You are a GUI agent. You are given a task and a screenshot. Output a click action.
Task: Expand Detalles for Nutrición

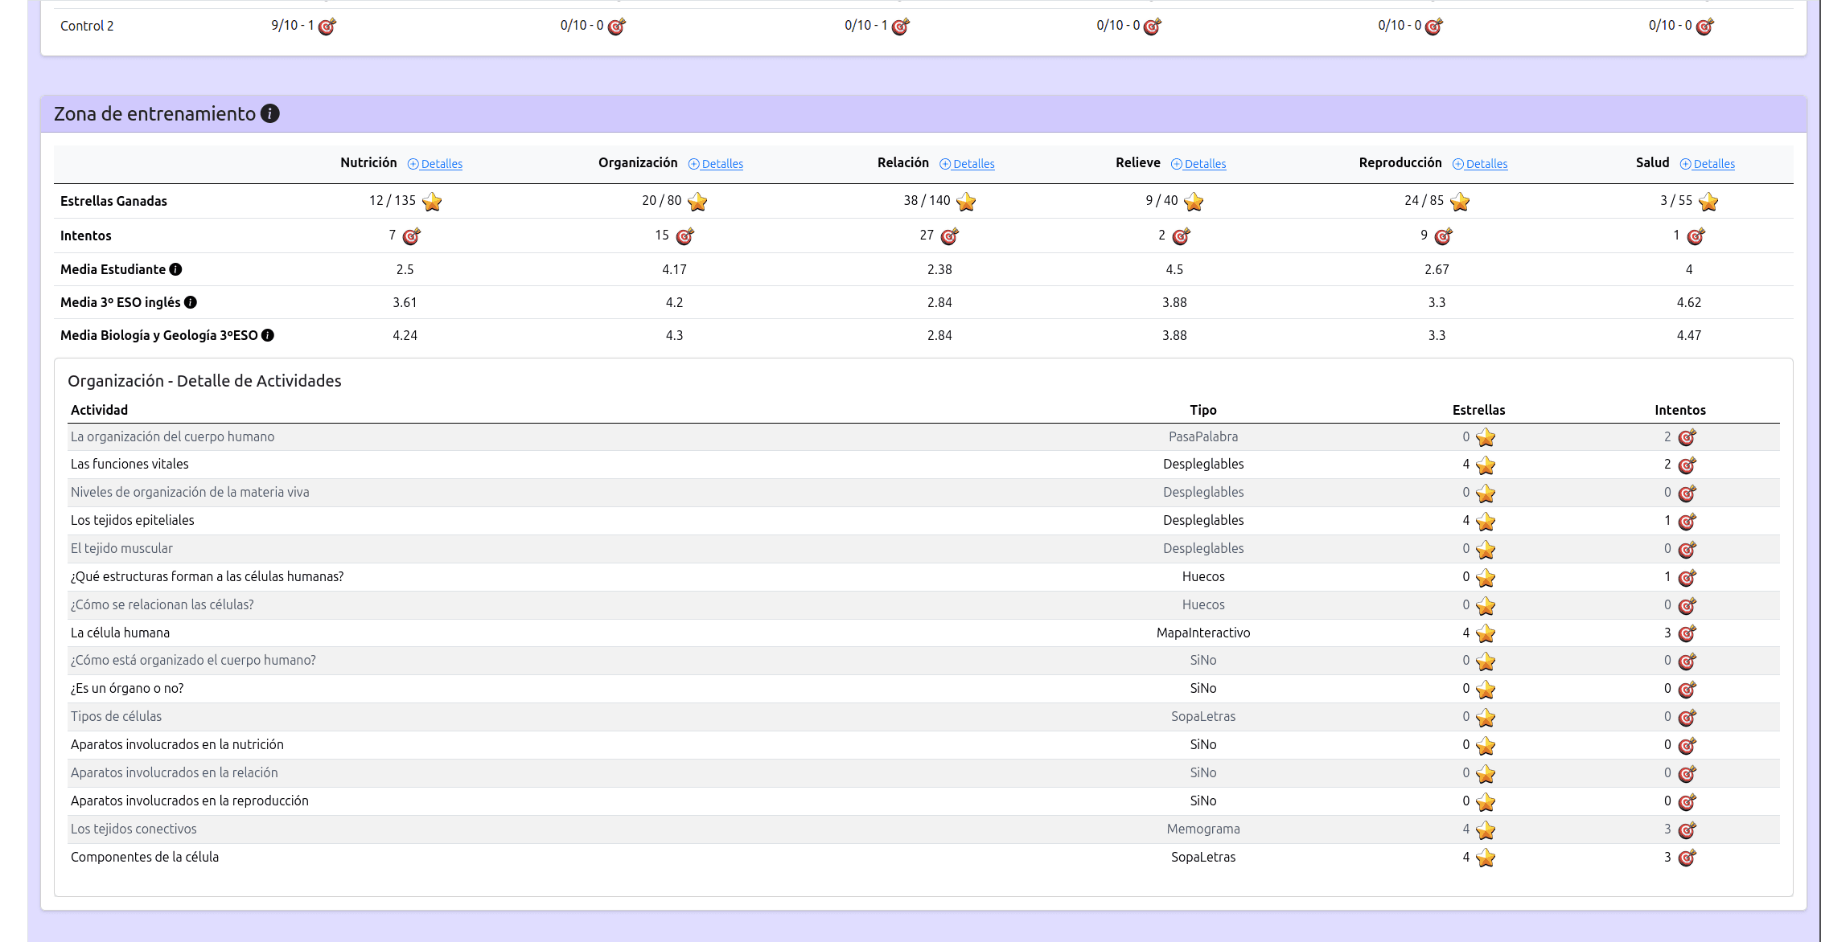[x=435, y=163]
